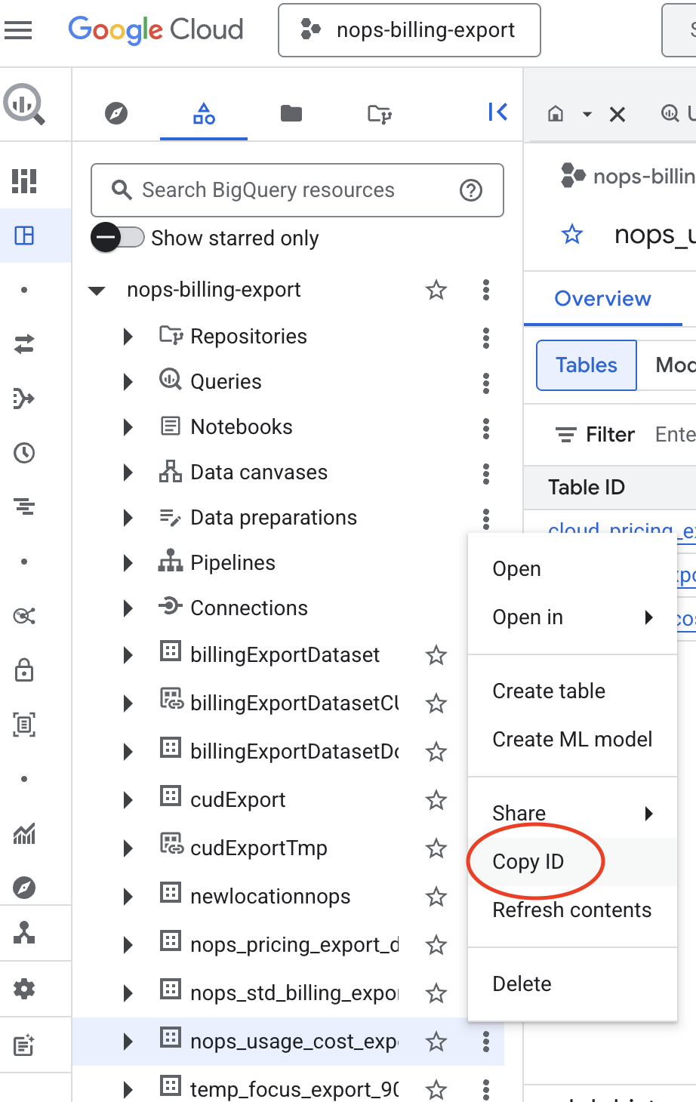Image resolution: width=696 pixels, height=1102 pixels.
Task: Open the repositories view icon in the Explorer pane
Action: 379,112
